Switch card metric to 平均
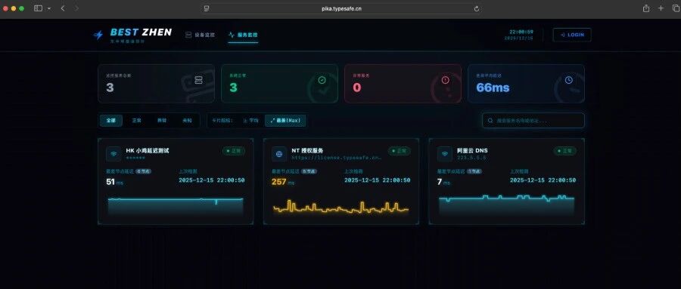This screenshot has height=289, width=681. pyautogui.click(x=250, y=121)
